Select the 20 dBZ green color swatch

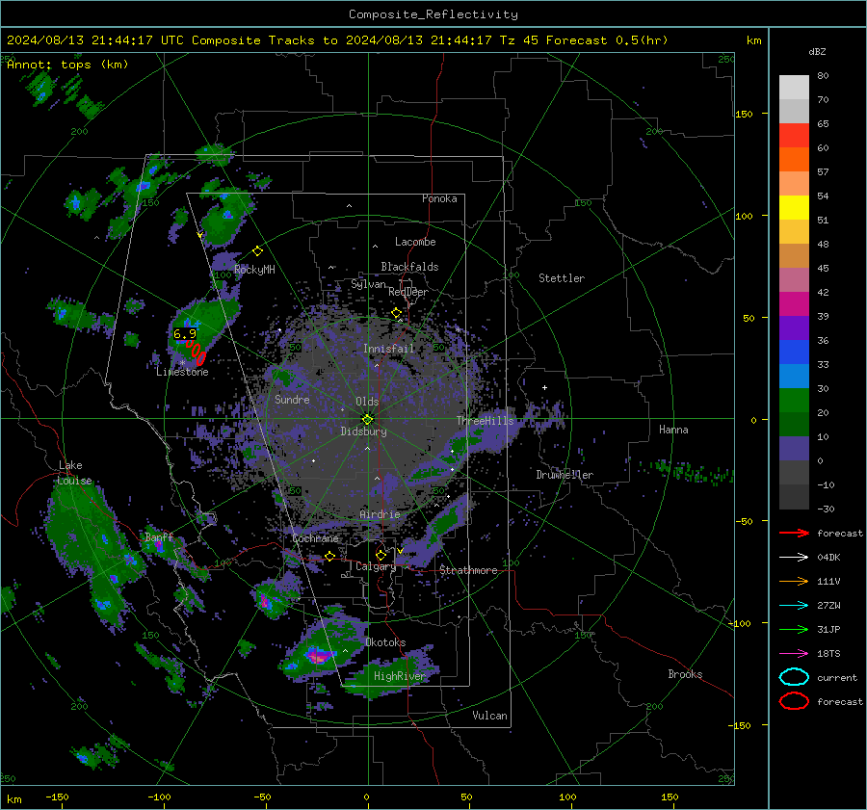click(x=794, y=400)
